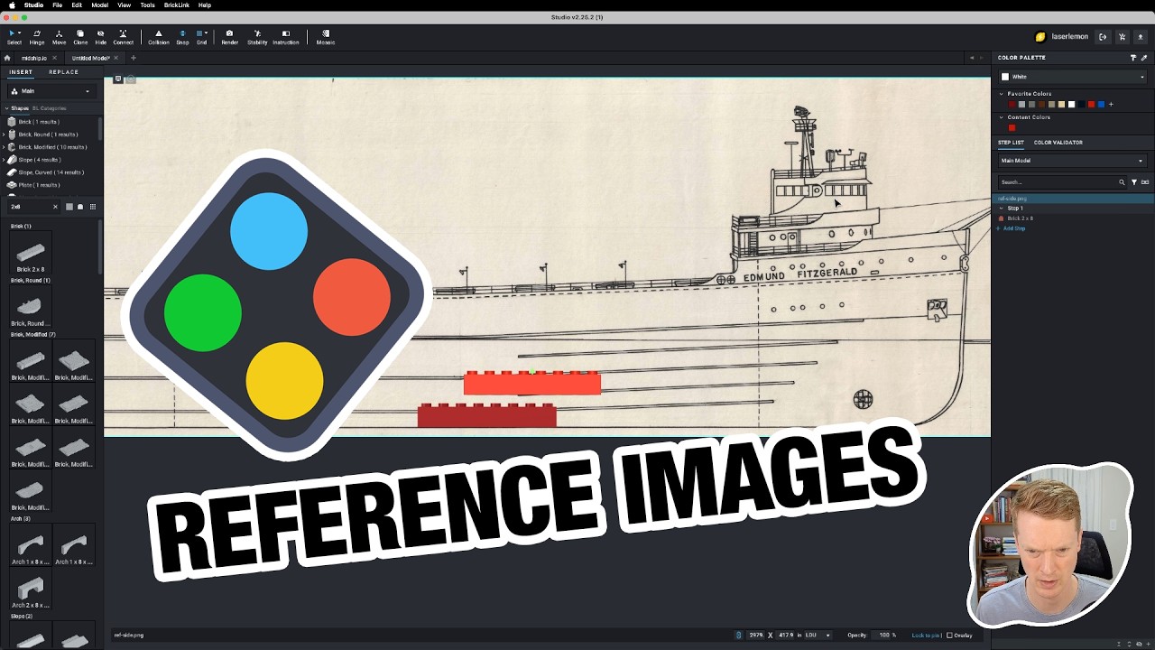Switch to the COLOR VALIDATOR tab

pos(1058,143)
